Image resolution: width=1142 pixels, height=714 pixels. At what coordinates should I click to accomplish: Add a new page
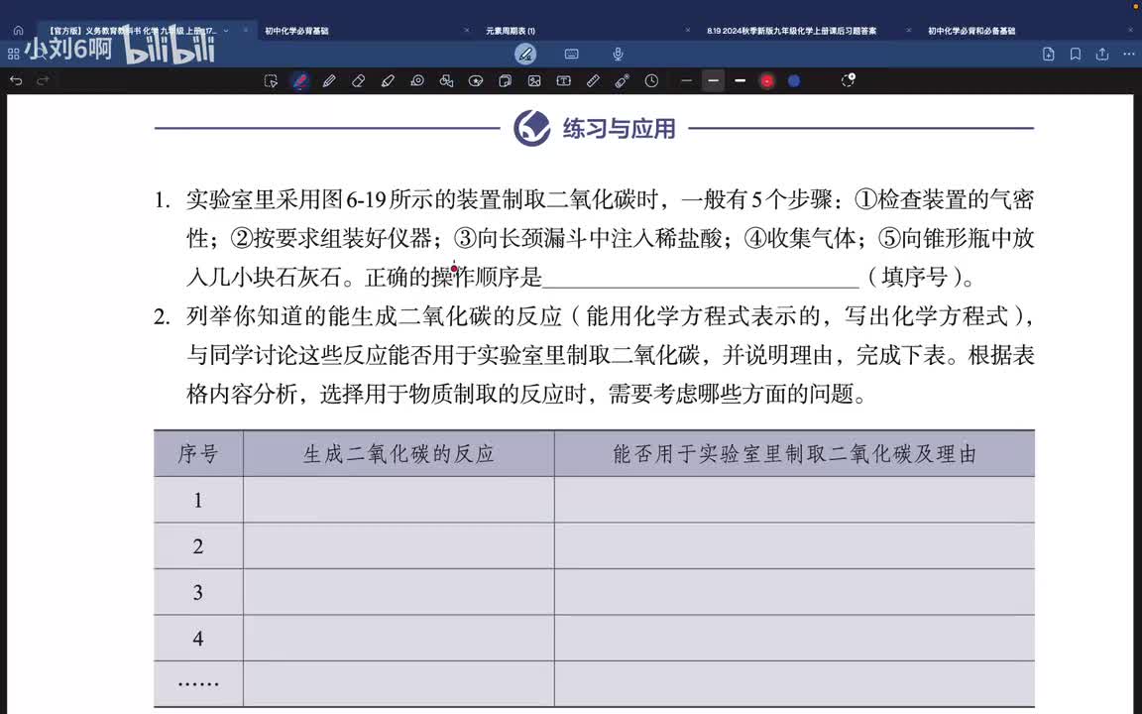pyautogui.click(x=1049, y=54)
